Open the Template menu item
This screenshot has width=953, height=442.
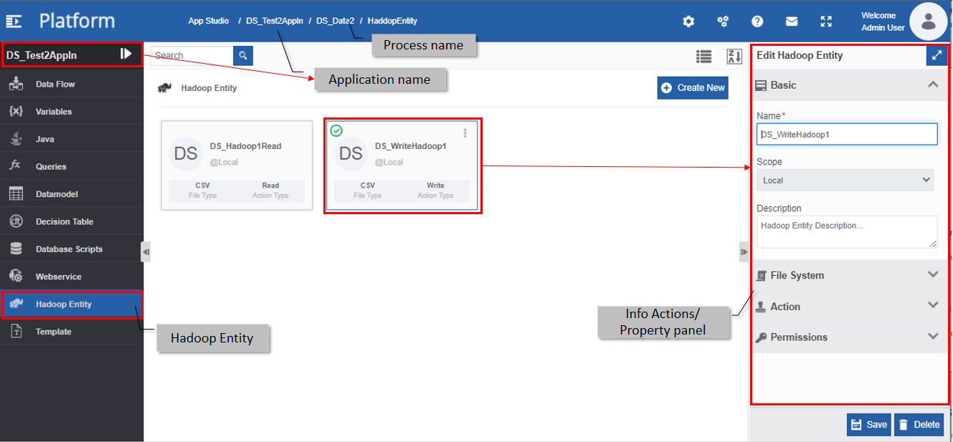[72, 332]
